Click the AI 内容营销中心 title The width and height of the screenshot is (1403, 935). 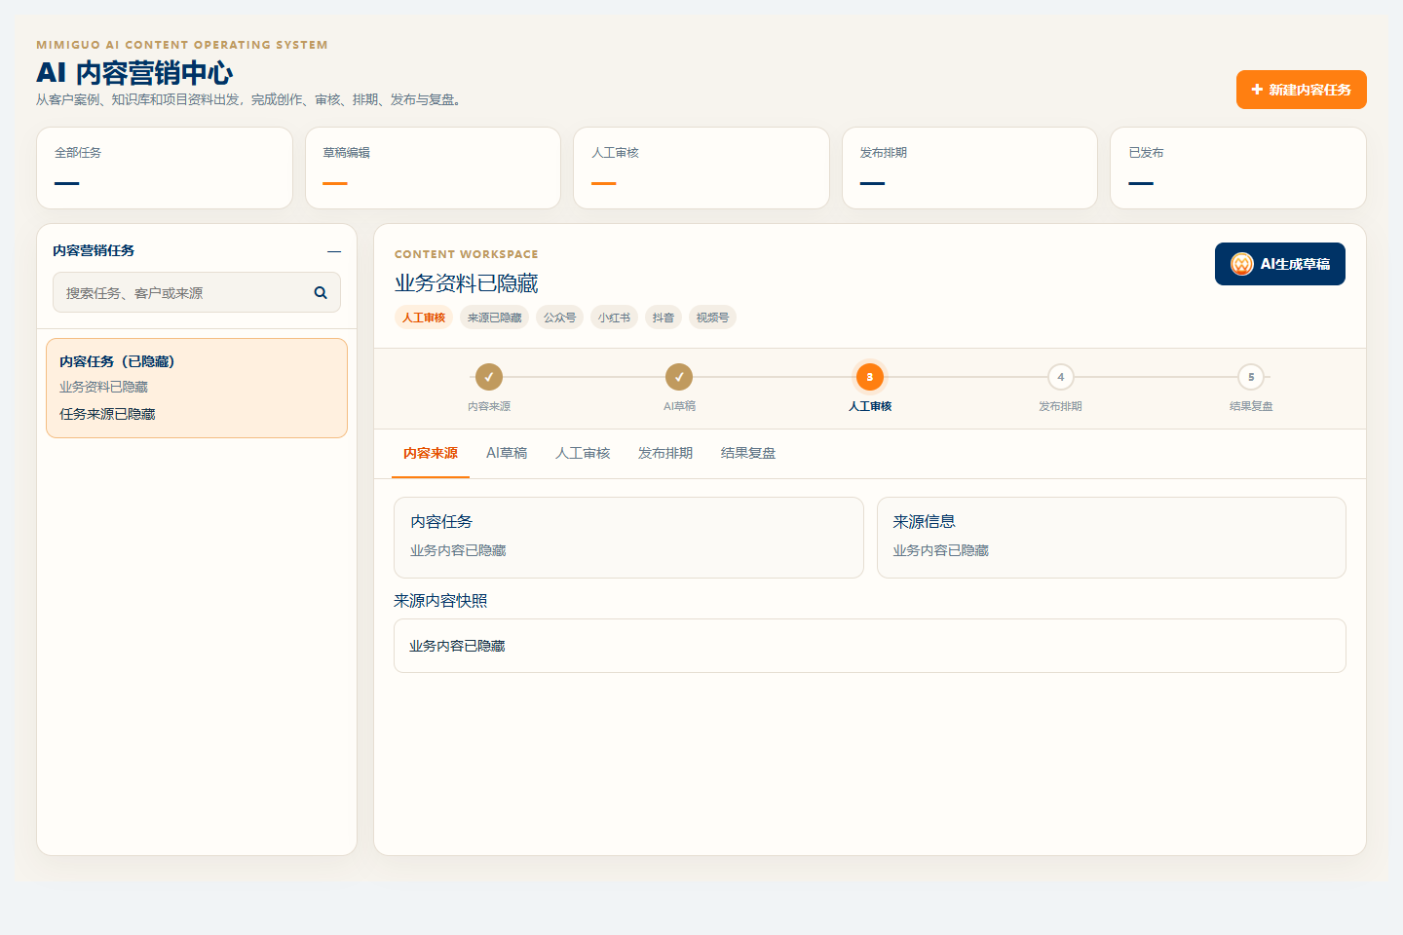[134, 73]
